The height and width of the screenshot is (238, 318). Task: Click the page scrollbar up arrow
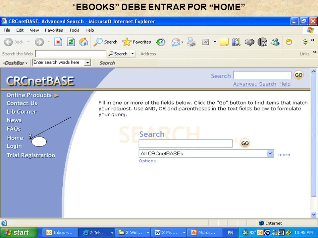pos(314,71)
